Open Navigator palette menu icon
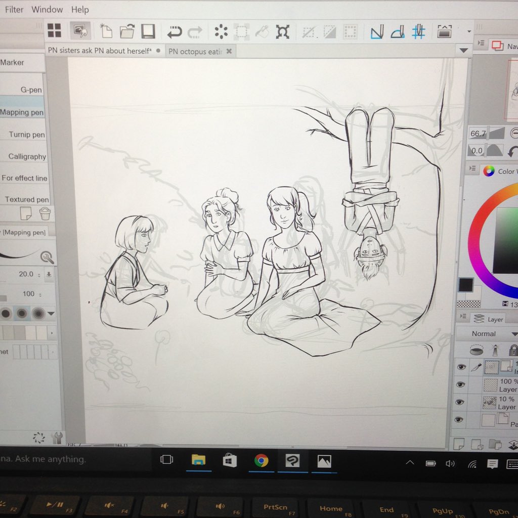 click(x=481, y=43)
